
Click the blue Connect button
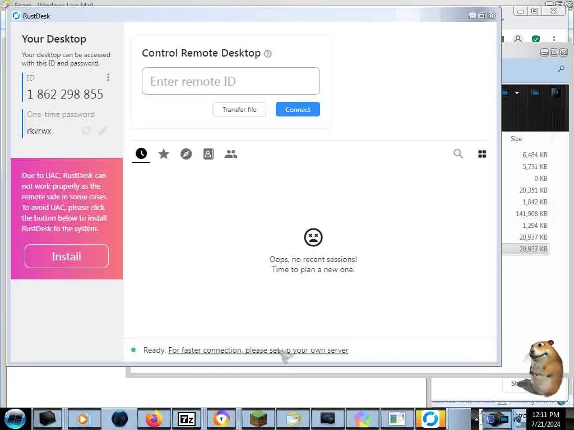(298, 109)
